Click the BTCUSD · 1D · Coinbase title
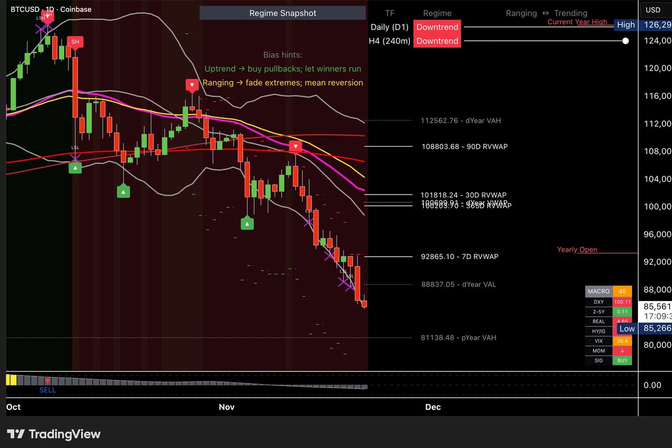672x448 pixels. coord(51,10)
